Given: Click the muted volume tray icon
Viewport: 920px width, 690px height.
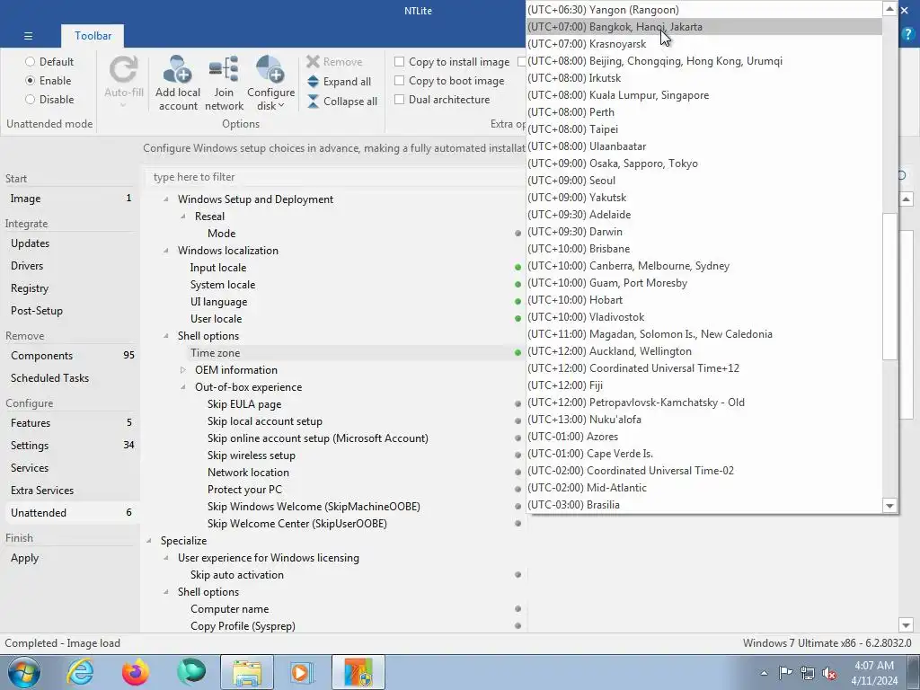Looking at the screenshot, I should pos(829,673).
